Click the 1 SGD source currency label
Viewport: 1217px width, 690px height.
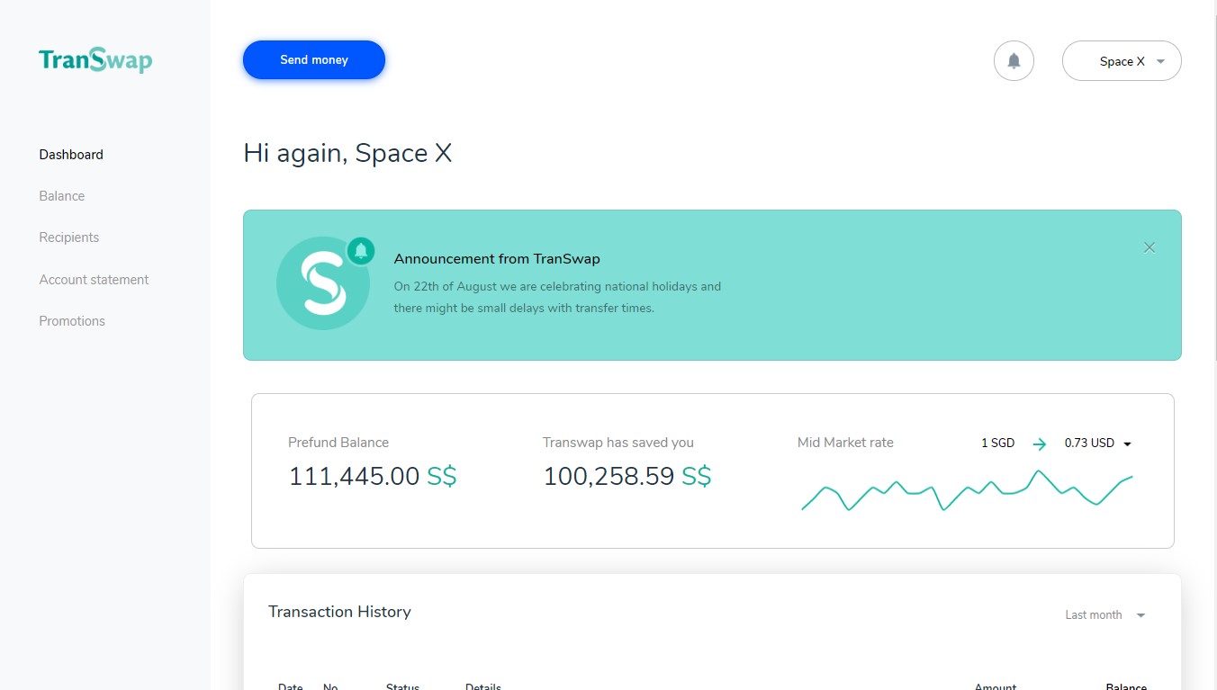pyautogui.click(x=997, y=444)
